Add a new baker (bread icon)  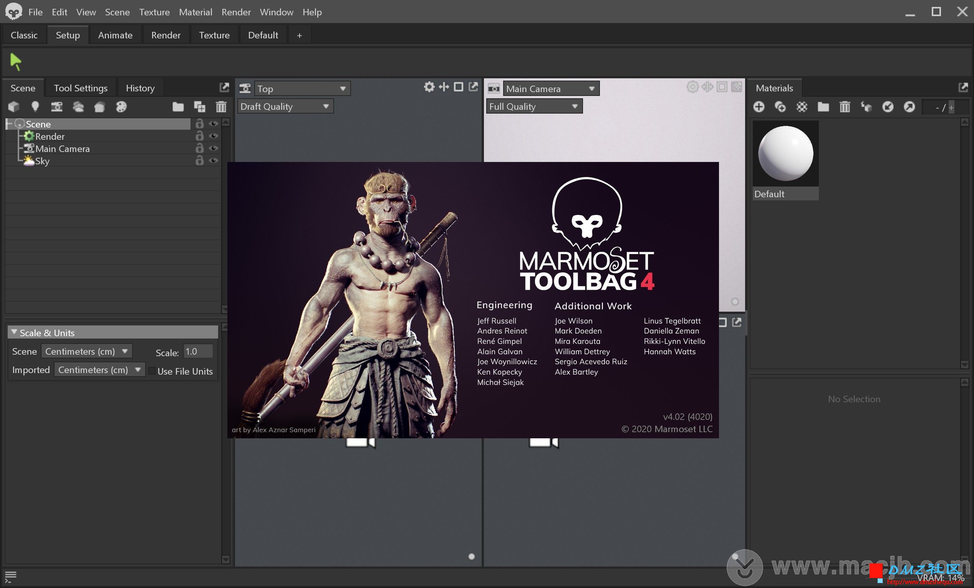click(99, 107)
